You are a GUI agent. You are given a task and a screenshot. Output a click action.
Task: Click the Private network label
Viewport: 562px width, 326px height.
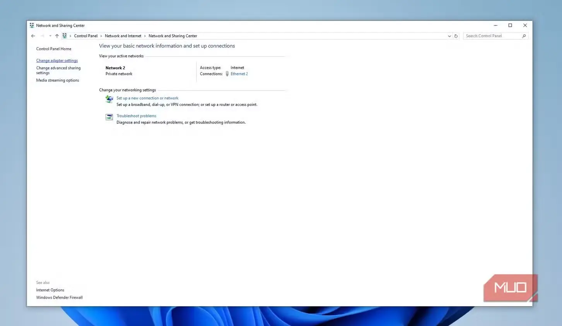coord(119,74)
